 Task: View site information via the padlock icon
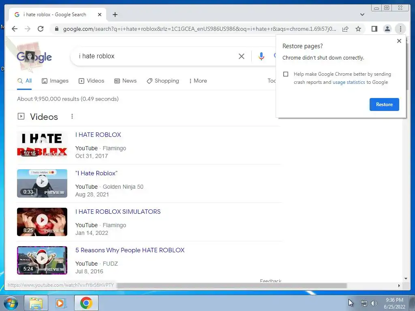point(57,29)
